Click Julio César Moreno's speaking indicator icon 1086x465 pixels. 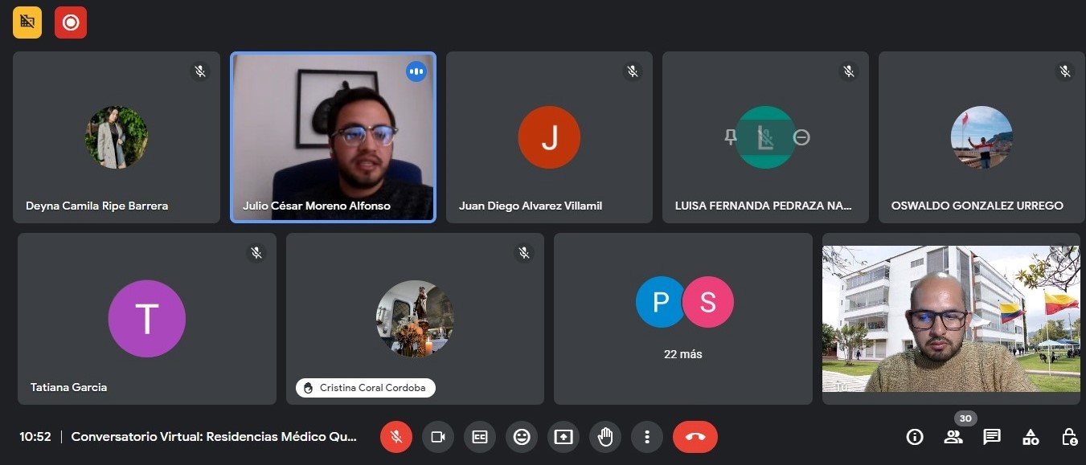pos(416,71)
